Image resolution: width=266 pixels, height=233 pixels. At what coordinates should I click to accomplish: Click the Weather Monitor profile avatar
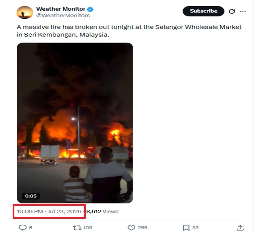click(25, 12)
